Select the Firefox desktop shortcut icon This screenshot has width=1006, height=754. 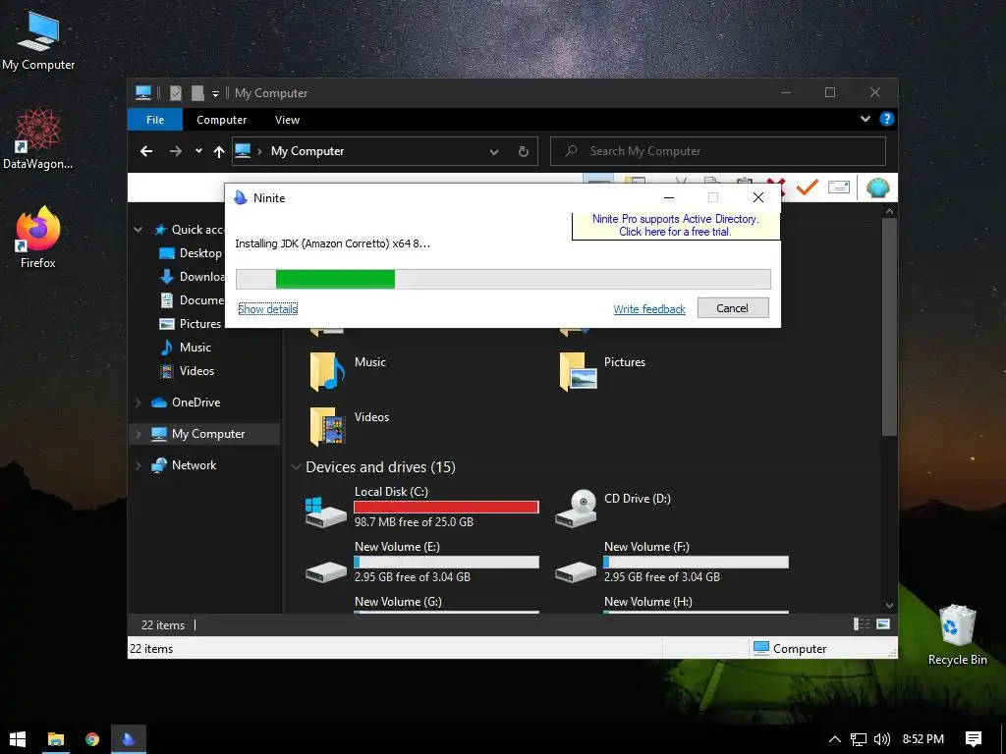38,236
